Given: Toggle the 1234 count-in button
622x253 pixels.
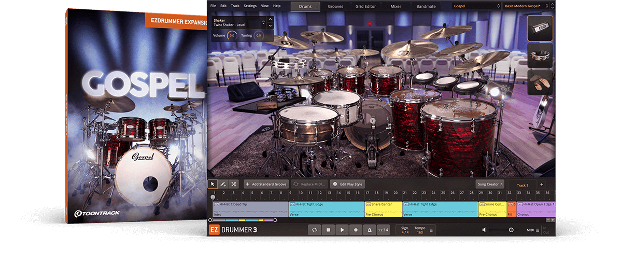Looking at the screenshot, I should [383, 230].
